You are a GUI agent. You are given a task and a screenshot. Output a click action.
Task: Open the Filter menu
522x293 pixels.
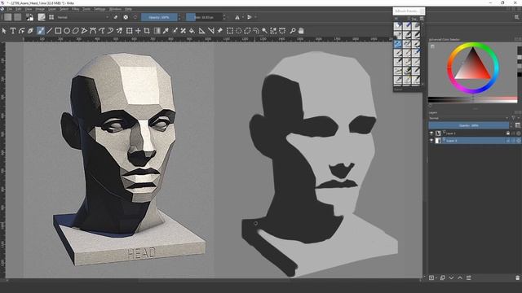pyautogui.click(x=76, y=9)
